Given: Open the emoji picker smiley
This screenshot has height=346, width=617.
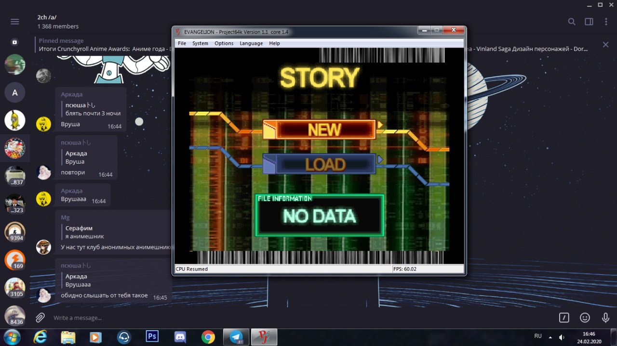Looking at the screenshot, I should (x=585, y=318).
